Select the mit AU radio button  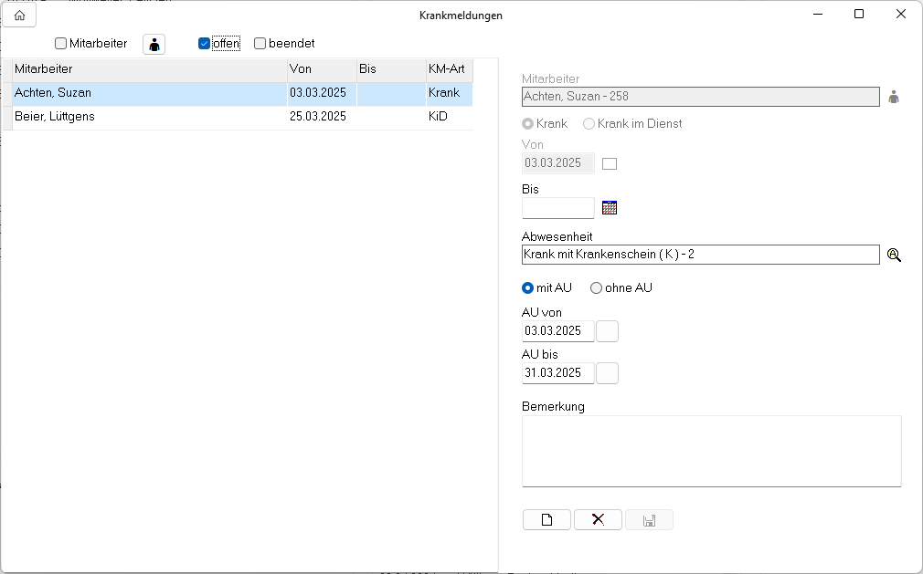tap(528, 288)
